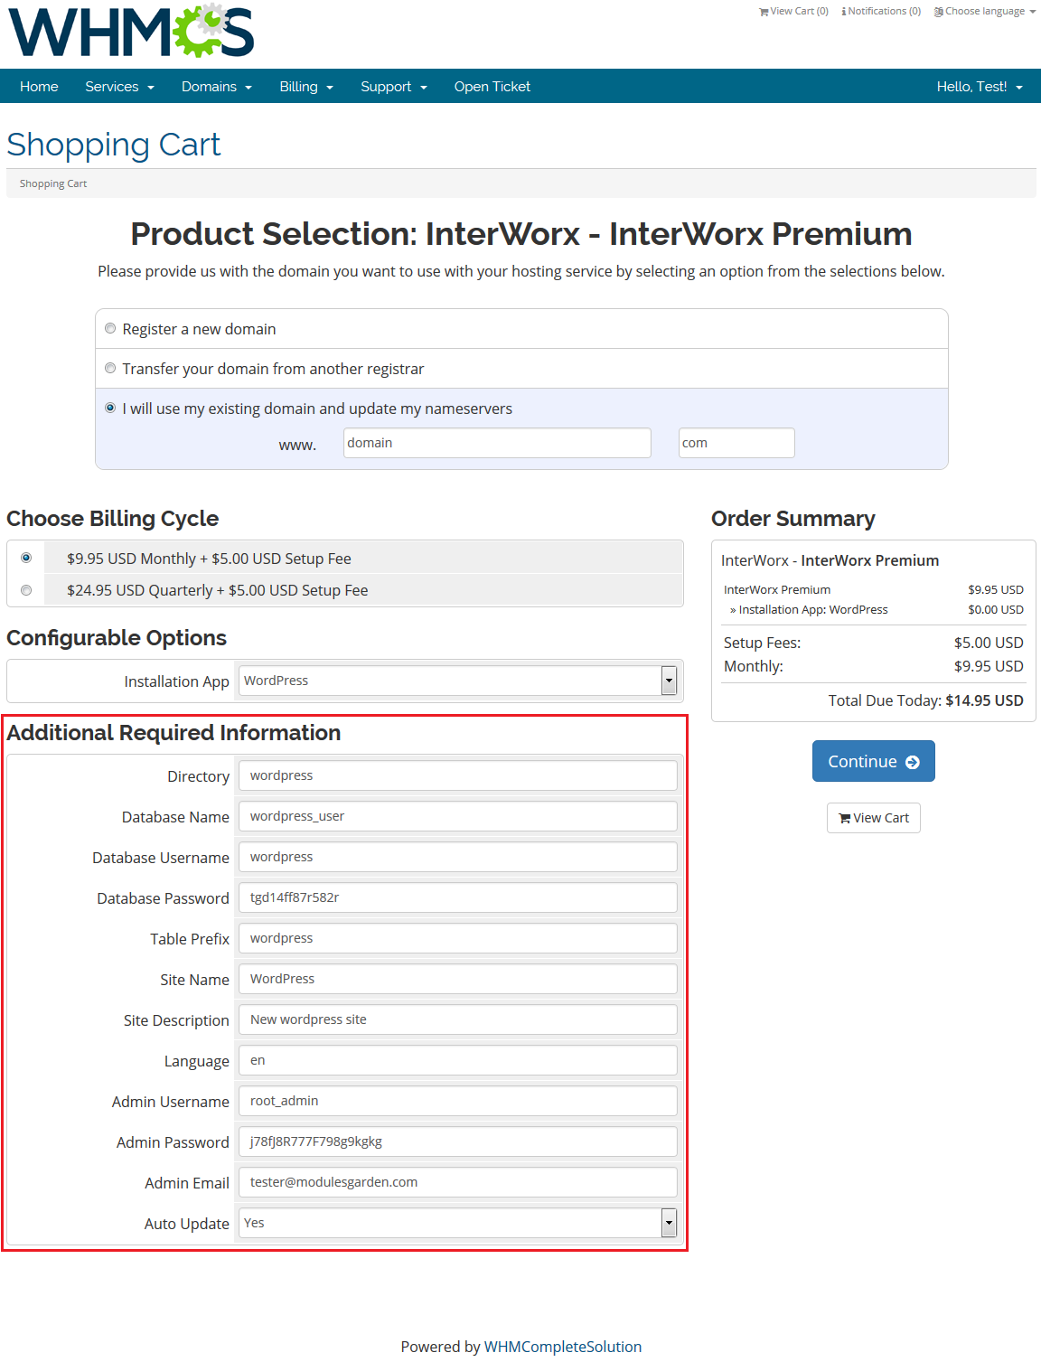Image resolution: width=1041 pixels, height=1362 pixels.
Task: Open View Cart (0) in the top bar
Action: coord(794,12)
